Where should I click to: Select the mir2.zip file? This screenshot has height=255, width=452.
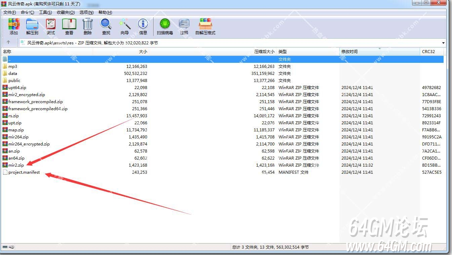[x=16, y=165]
